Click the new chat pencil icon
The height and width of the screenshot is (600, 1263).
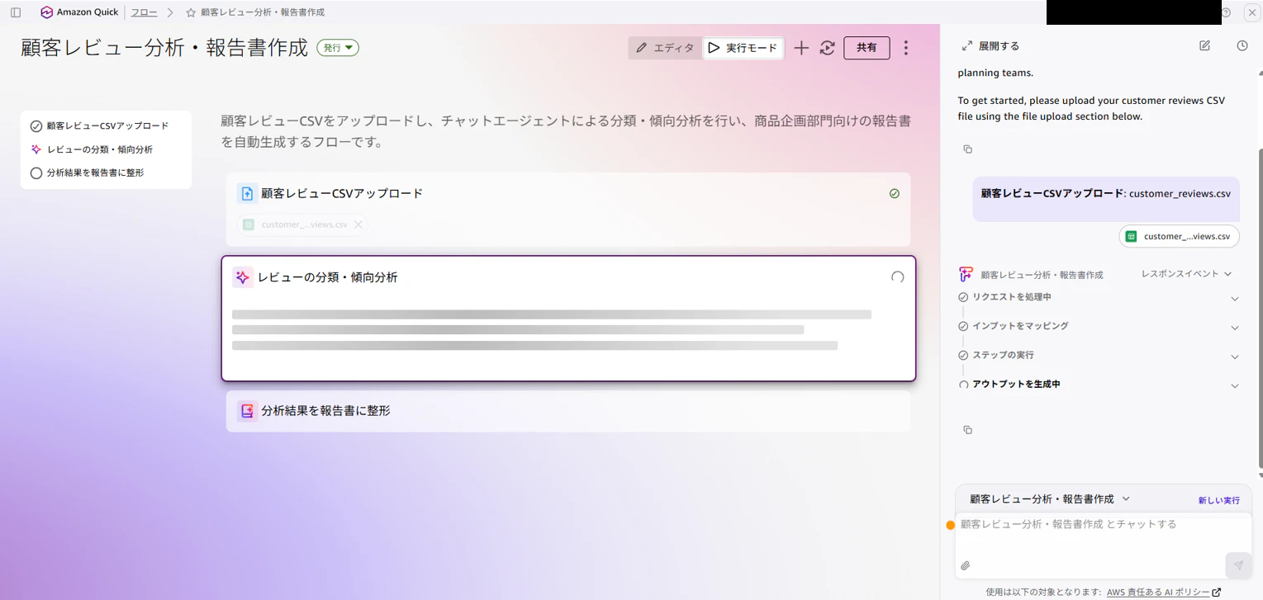click(x=1205, y=45)
